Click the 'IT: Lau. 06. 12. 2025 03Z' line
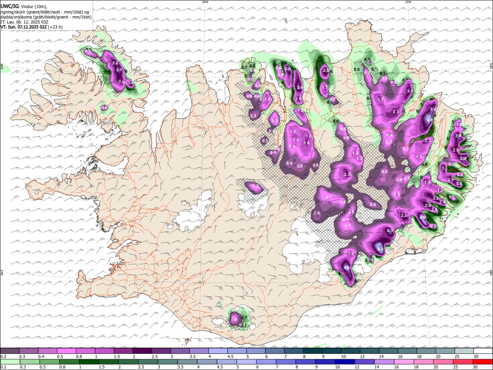Screen dimensions: 493x370 24,22
